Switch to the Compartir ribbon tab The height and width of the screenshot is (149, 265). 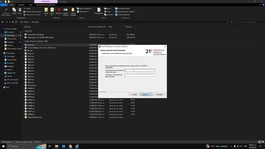click(x=21, y=5)
